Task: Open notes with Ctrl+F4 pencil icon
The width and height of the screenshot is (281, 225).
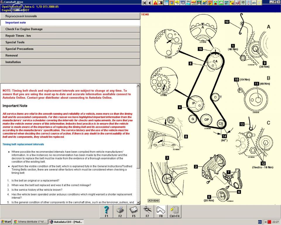Action: click(x=174, y=212)
